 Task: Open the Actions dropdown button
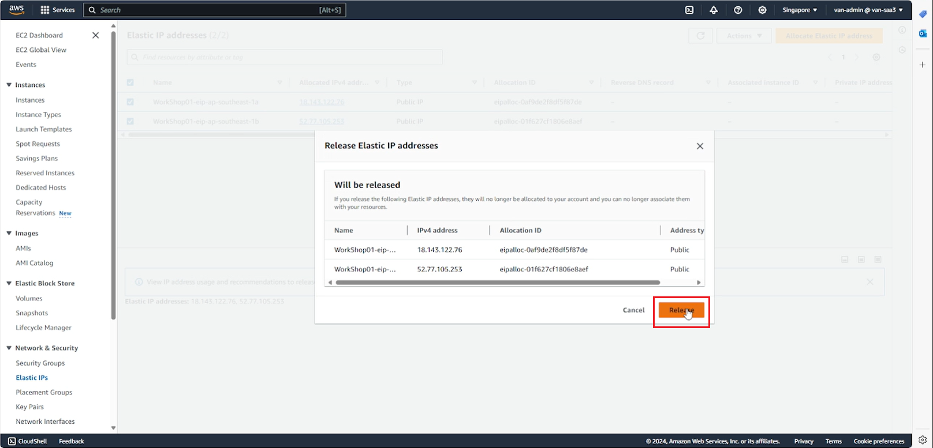point(744,36)
